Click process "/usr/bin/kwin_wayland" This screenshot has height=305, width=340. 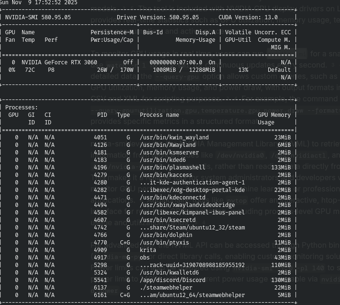[174, 137]
